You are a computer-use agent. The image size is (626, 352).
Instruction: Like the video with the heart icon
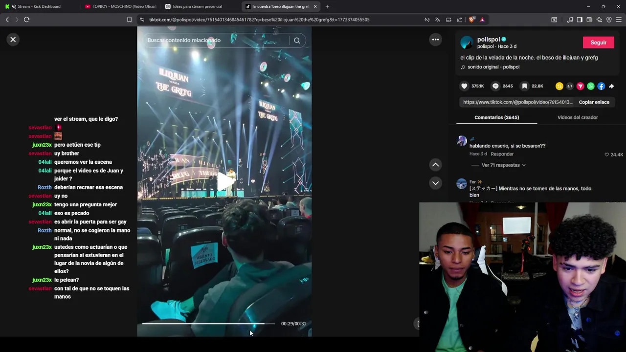tap(464, 86)
